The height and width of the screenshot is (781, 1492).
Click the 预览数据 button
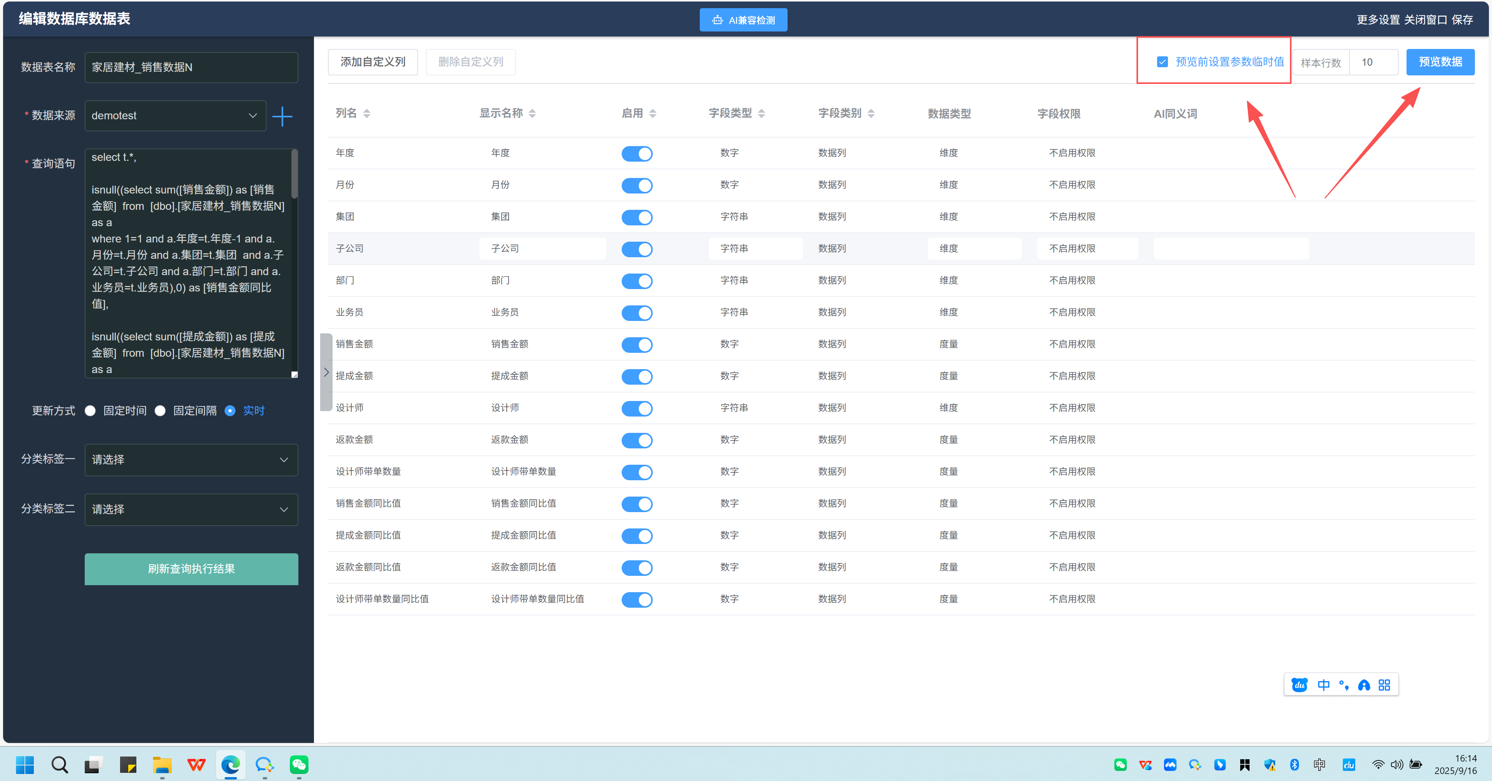1440,62
